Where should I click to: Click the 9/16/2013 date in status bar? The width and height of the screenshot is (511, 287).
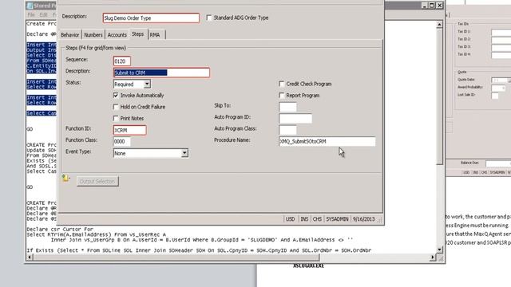pos(364,219)
